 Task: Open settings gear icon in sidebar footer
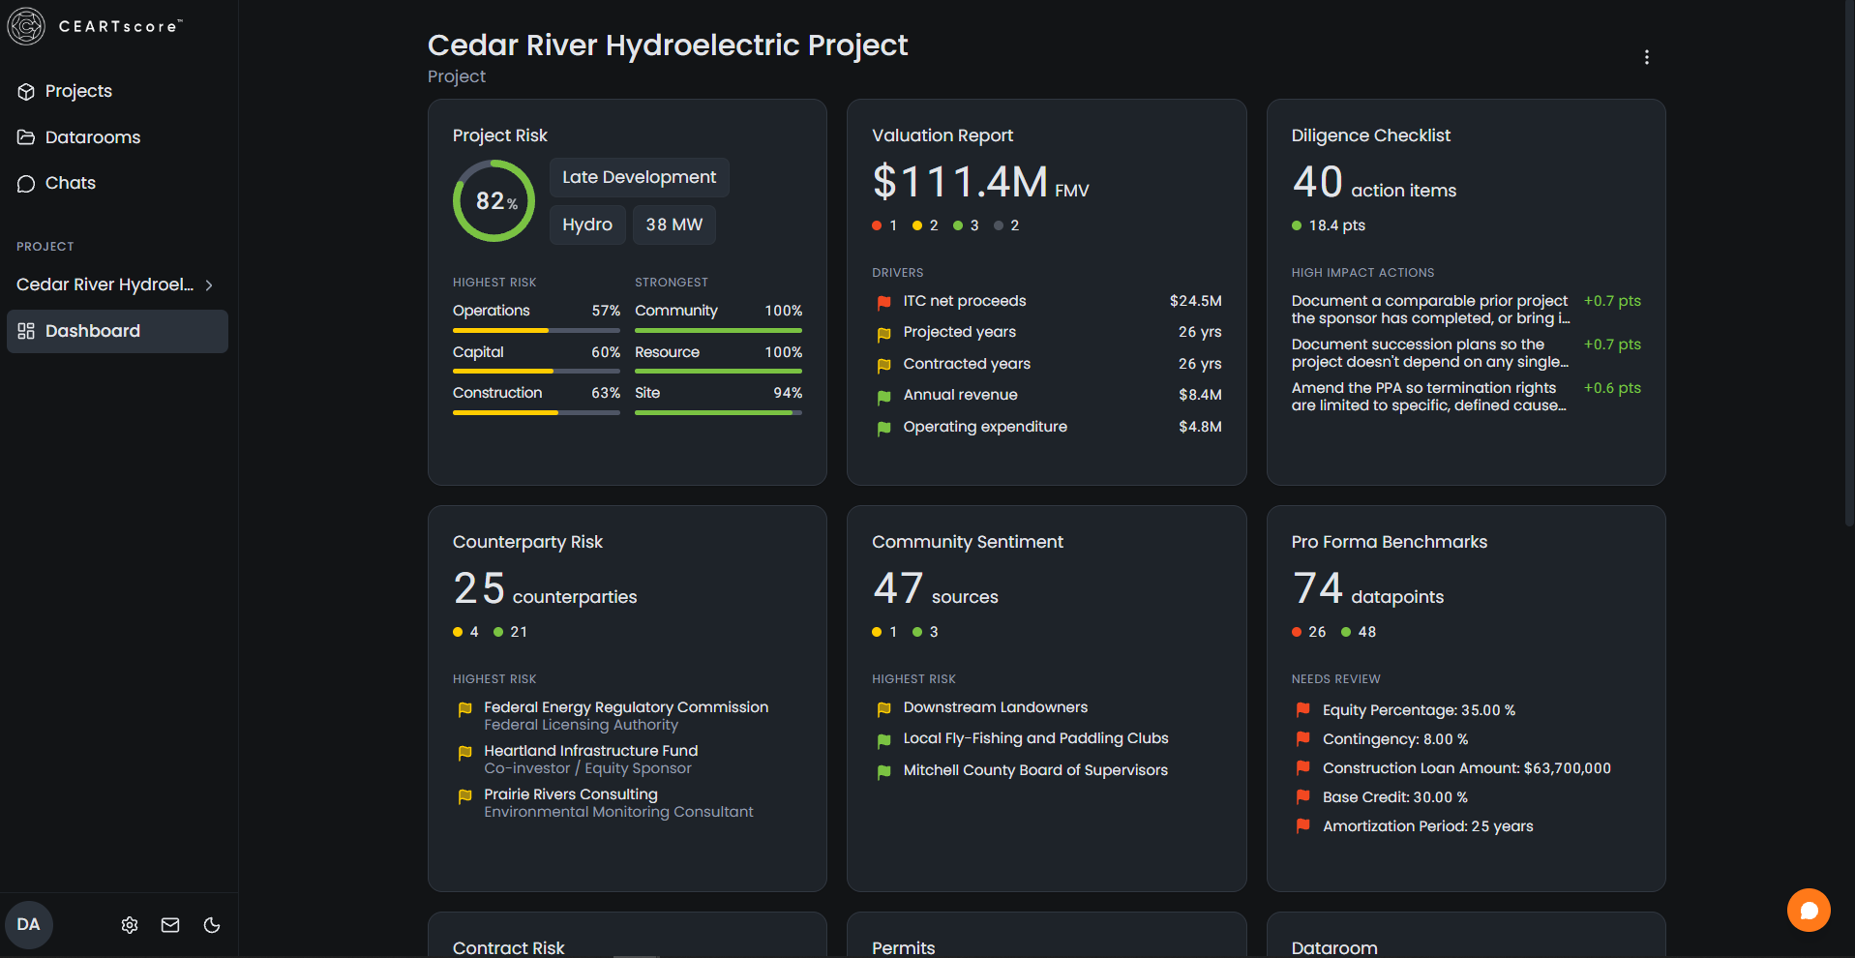[130, 925]
